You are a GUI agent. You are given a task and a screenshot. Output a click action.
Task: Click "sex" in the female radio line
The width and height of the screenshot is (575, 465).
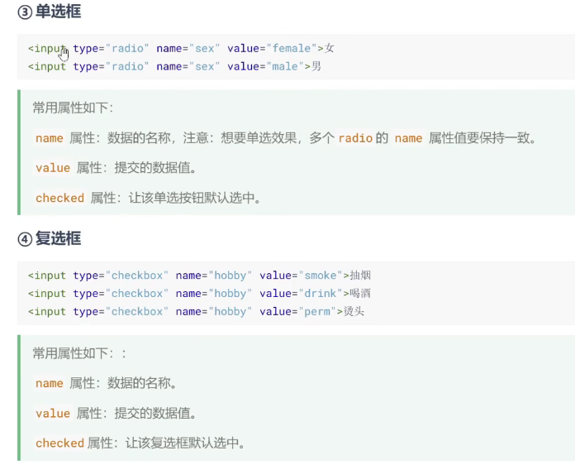point(205,48)
